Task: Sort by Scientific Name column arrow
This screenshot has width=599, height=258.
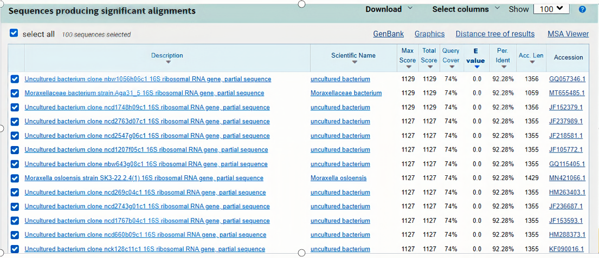Action: click(353, 62)
